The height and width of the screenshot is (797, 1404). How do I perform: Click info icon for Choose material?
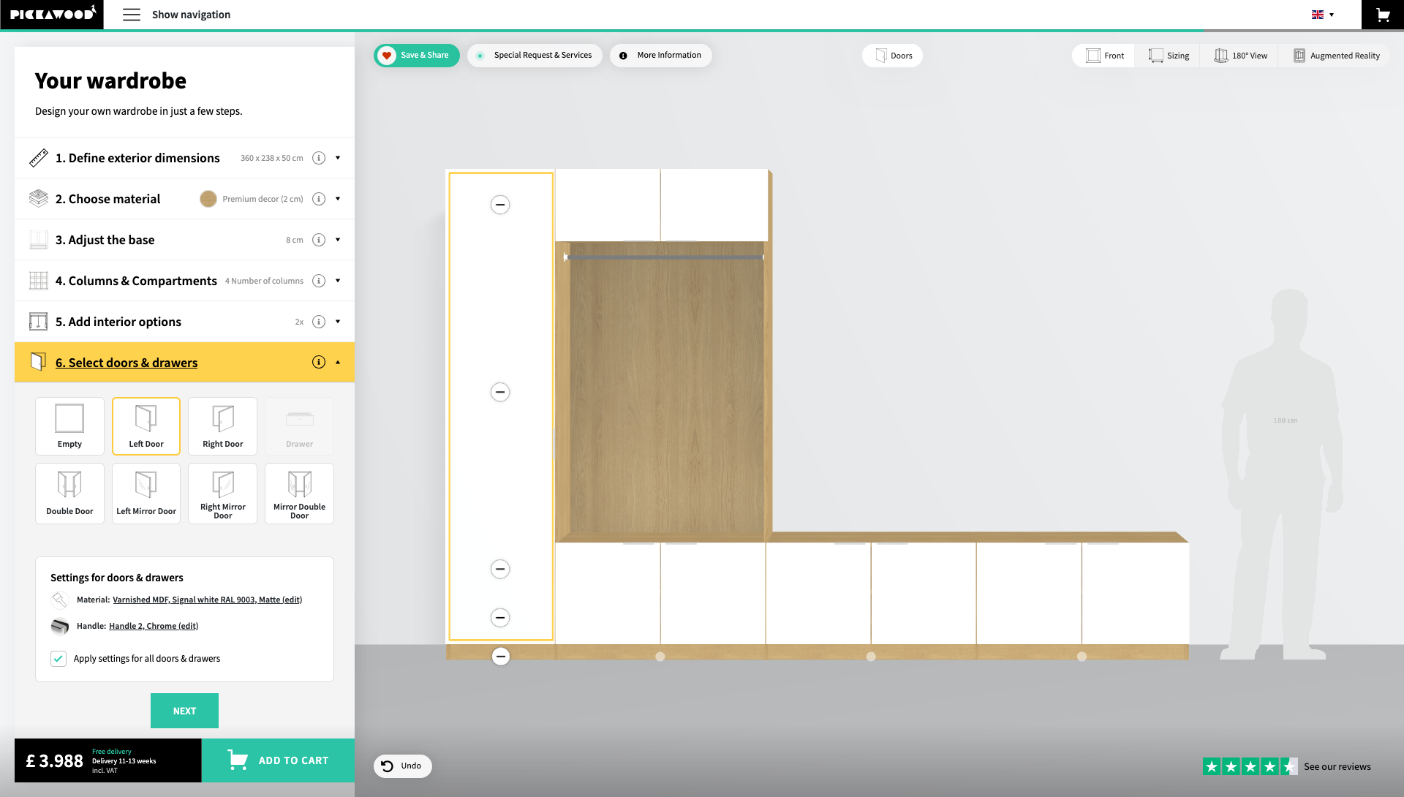[319, 199]
